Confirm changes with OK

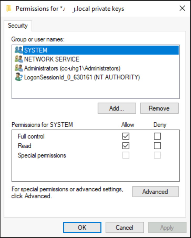tap(82, 227)
